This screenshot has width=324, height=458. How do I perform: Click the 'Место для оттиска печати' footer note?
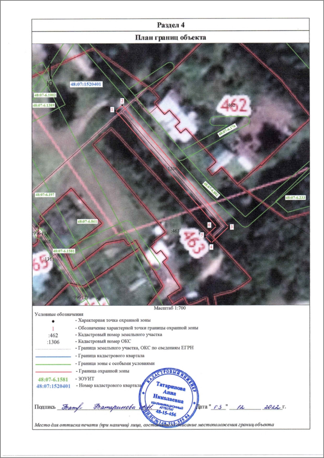154,425
